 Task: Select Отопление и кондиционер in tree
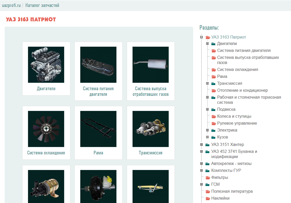(x=242, y=90)
